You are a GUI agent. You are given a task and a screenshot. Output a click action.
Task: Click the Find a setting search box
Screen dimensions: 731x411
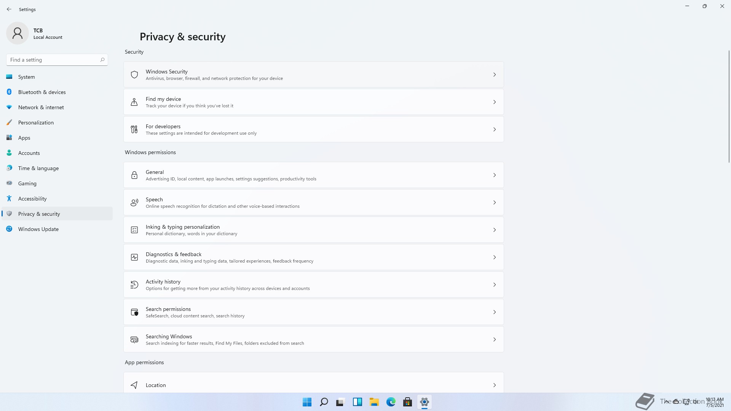[x=57, y=60]
